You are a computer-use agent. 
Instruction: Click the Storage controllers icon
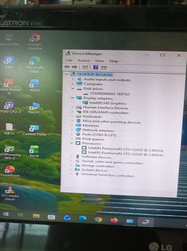77,165
